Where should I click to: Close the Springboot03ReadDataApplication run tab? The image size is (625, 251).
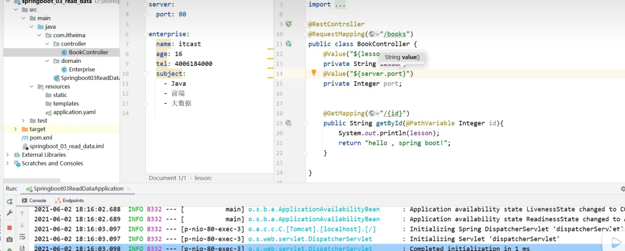tap(129, 189)
